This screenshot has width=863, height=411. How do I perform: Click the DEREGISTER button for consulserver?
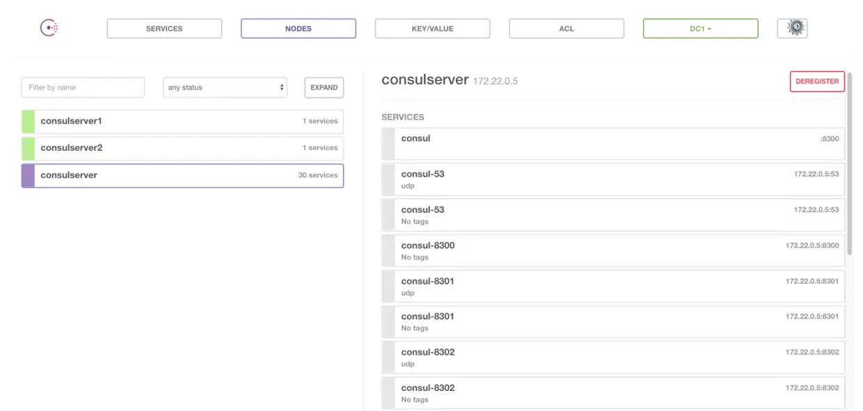pos(816,81)
